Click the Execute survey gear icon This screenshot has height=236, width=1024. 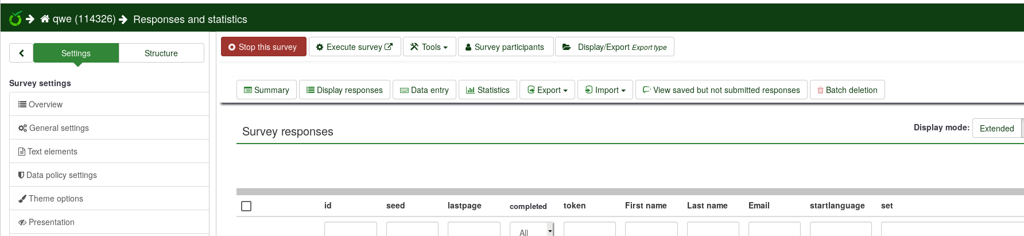click(320, 47)
